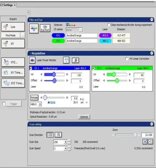Open XY Time acquisition
Viewport: 156px width, 168px height.
pos(13,73)
